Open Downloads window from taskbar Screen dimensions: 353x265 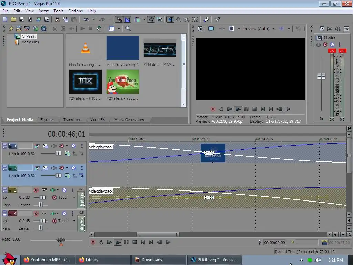pos(159,260)
